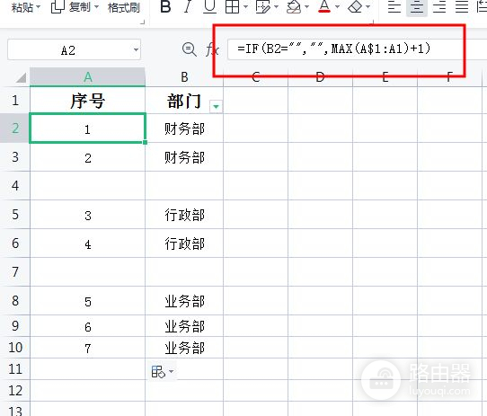Click cell B3 财务部

coord(184,157)
